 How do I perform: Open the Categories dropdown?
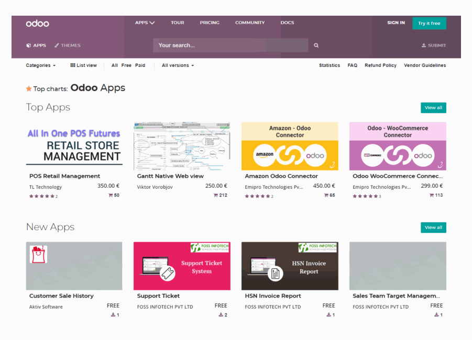pos(41,65)
